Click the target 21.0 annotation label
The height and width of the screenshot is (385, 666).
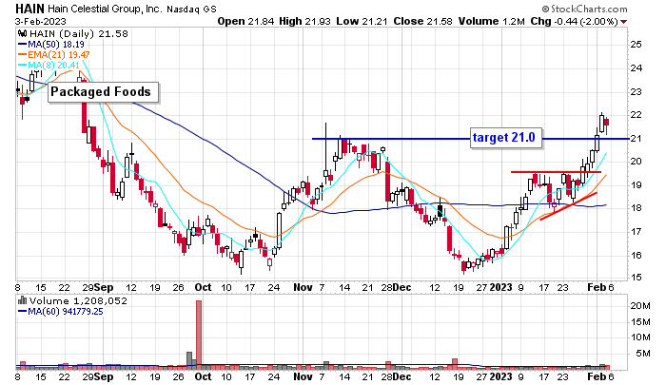coord(506,138)
